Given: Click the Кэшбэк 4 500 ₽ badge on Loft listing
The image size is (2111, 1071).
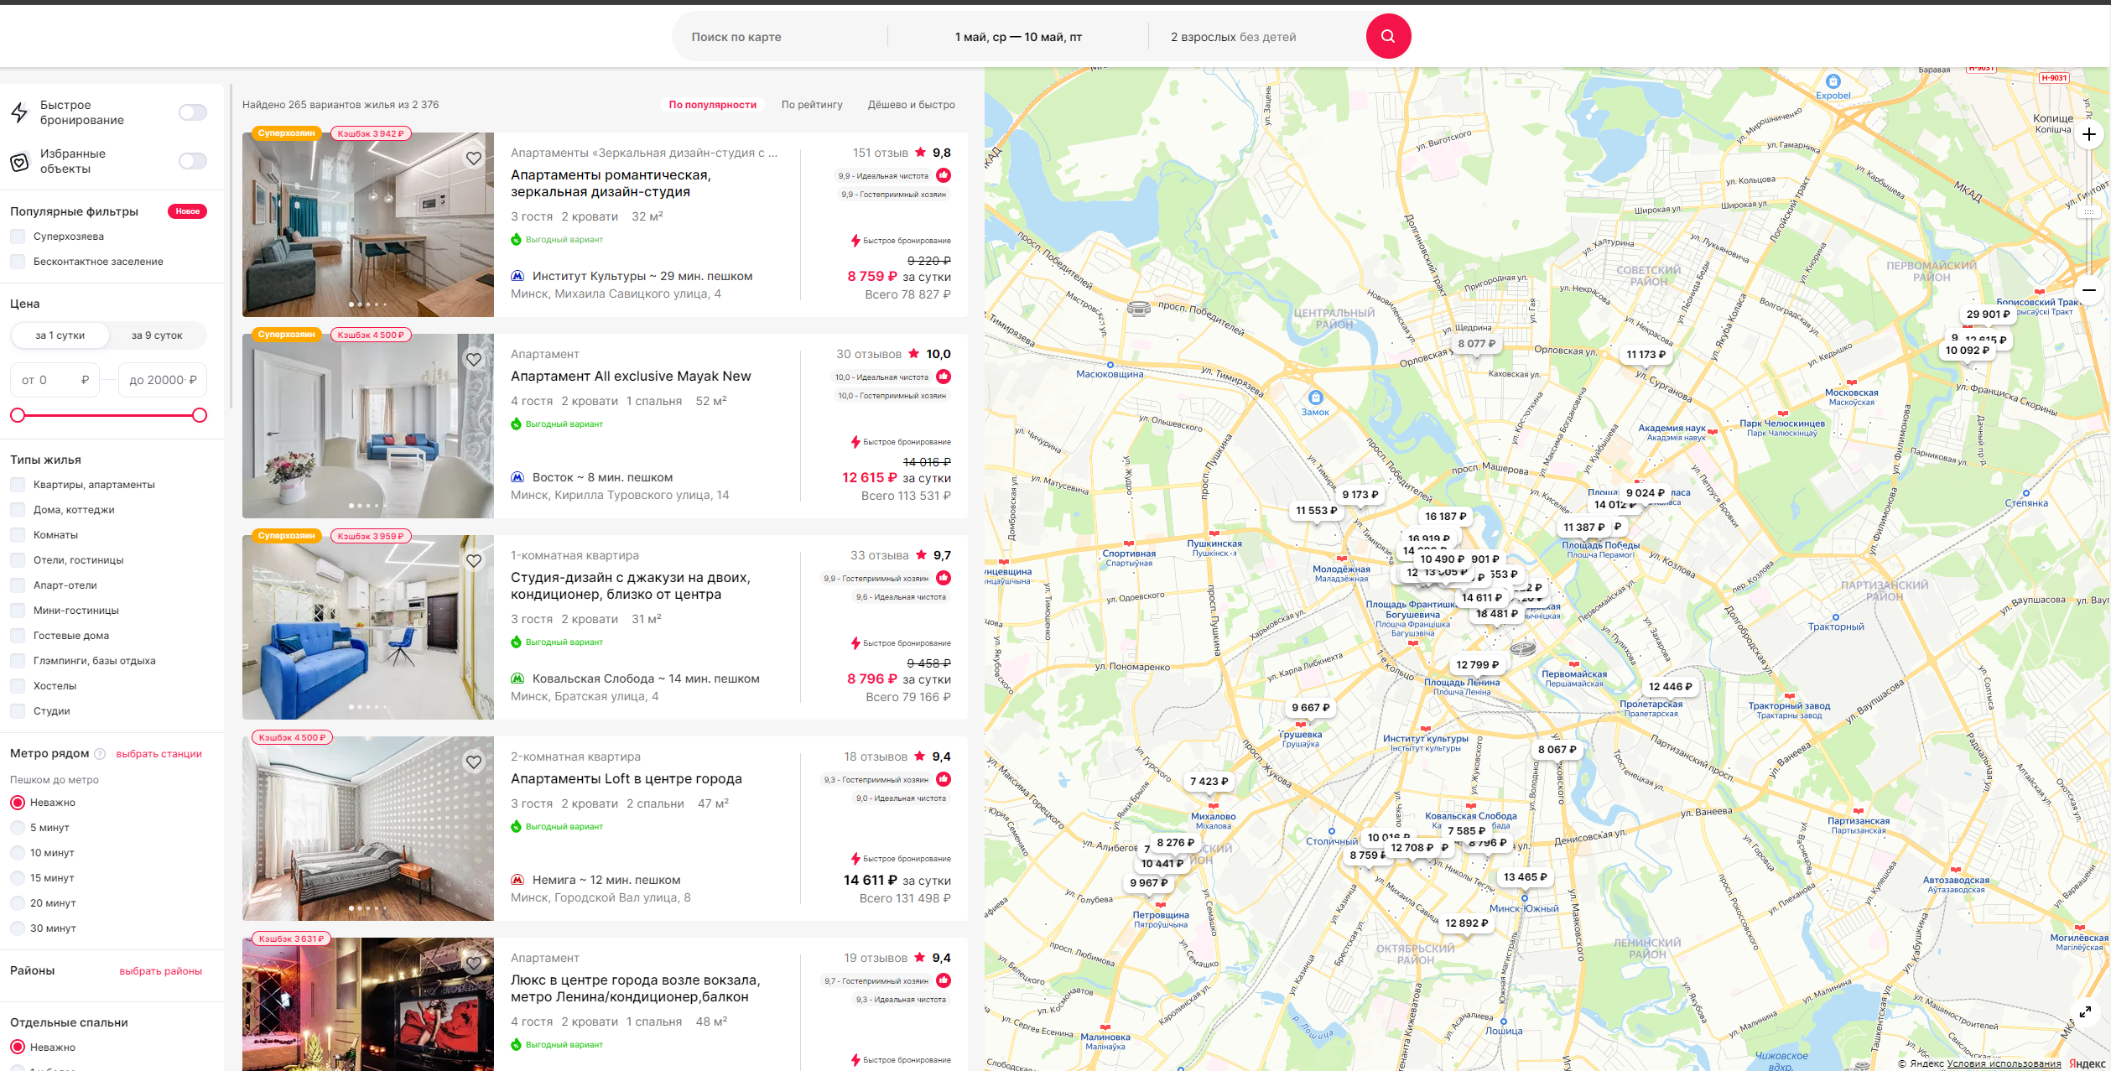Looking at the screenshot, I should click(x=292, y=738).
